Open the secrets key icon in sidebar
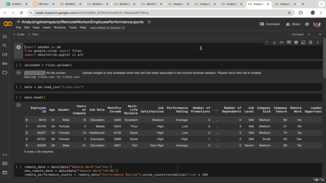 (x=5, y=63)
